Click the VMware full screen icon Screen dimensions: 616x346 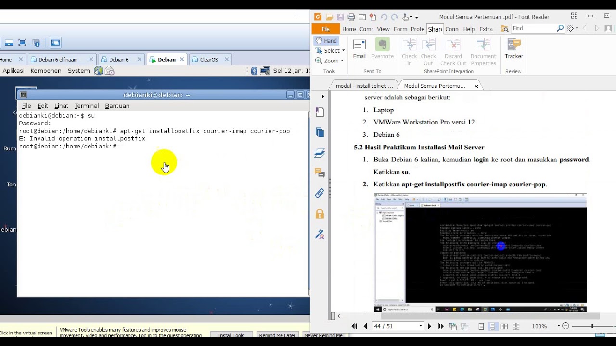[x=22, y=43]
